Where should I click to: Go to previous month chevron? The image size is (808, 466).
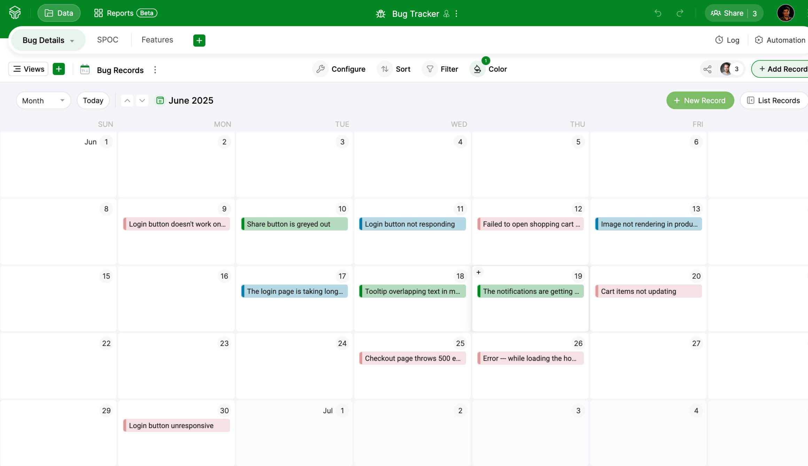point(127,101)
